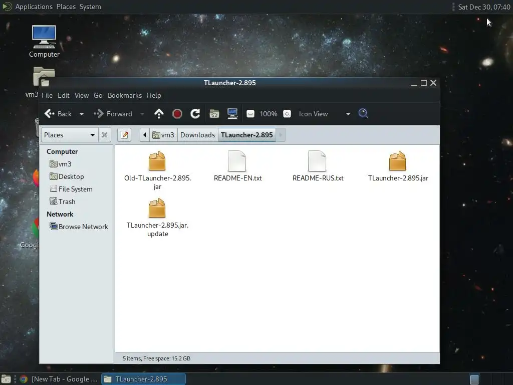Open File System in the sidebar

(x=71, y=189)
